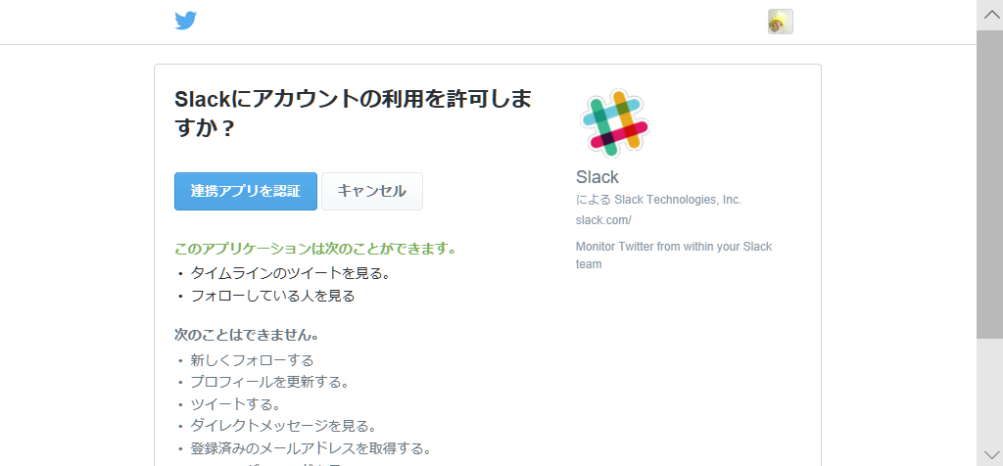Click the 新しくフォローする list item
Screen dimensions: 1003x466
[252, 360]
